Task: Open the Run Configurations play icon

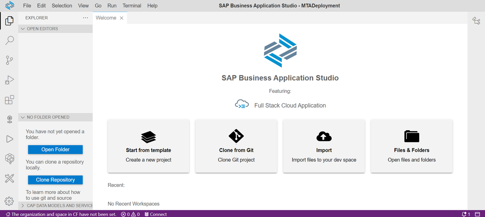Action: coord(9,139)
